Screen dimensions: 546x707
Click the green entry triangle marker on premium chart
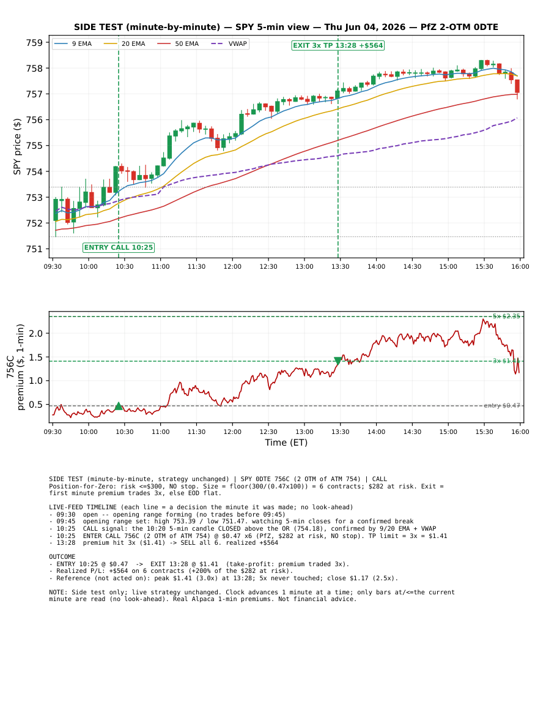(119, 406)
